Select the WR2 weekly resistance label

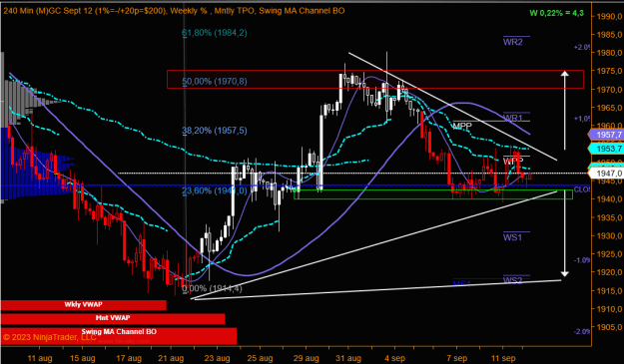click(x=513, y=42)
